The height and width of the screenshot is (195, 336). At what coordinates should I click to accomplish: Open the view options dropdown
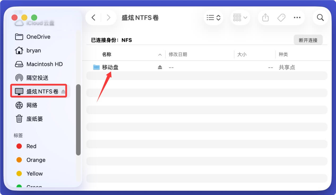pyautogui.click(x=213, y=18)
